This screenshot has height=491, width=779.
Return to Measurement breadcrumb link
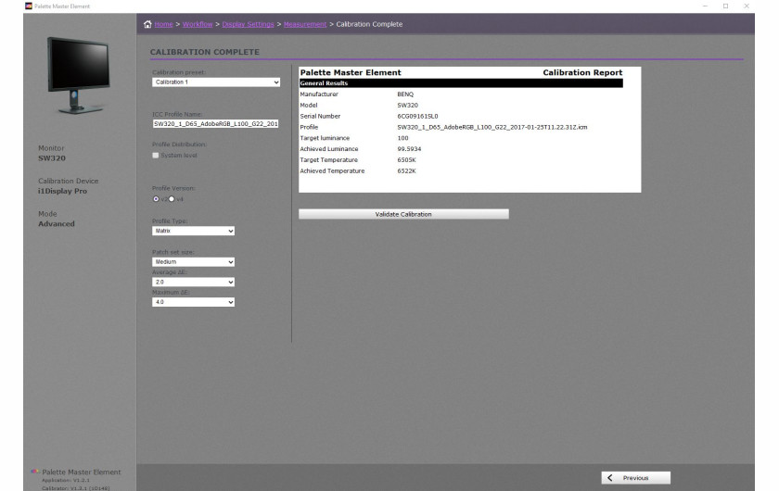coord(305,24)
